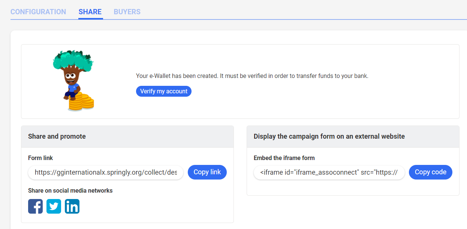Click the external website campaign form header
Screen dimensions: 467x229
click(329, 136)
